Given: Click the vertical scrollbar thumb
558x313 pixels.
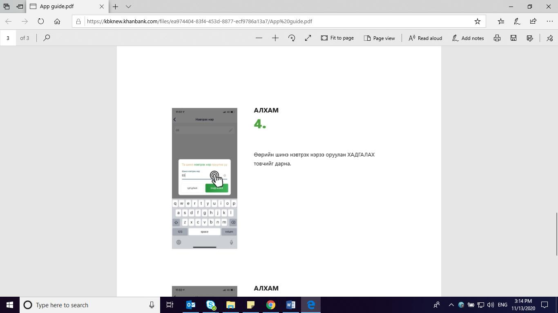Looking at the screenshot, I should click(x=555, y=234).
